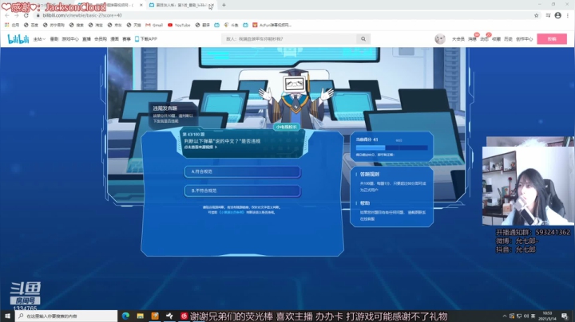575x322 pixels.
Task: Expand the 主站 dropdown menu
Action: (x=39, y=39)
